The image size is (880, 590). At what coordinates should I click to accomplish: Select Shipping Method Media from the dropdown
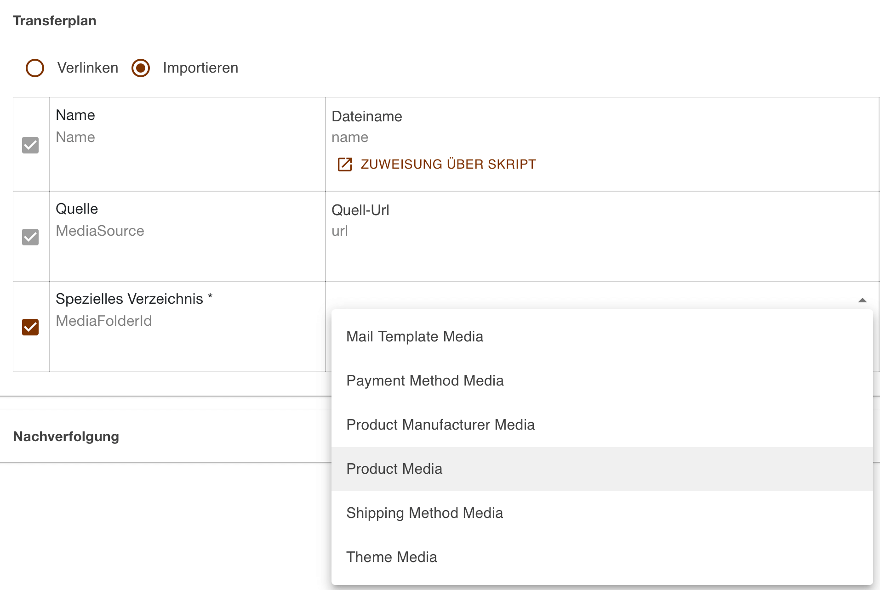424,513
